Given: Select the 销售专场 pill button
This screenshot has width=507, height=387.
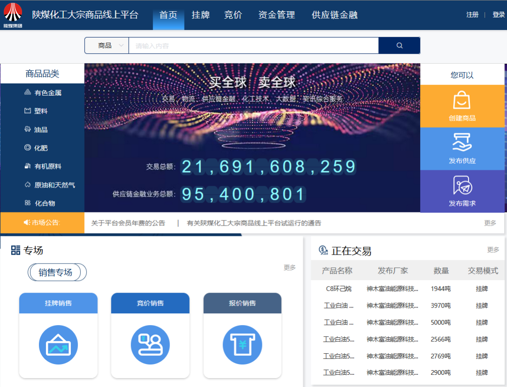Looking at the screenshot, I should pos(57,273).
